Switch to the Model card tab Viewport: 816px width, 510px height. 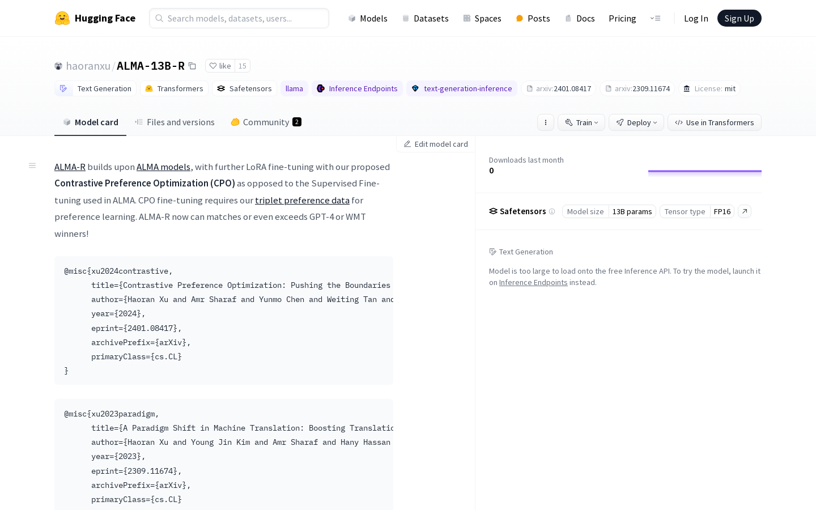coord(91,122)
